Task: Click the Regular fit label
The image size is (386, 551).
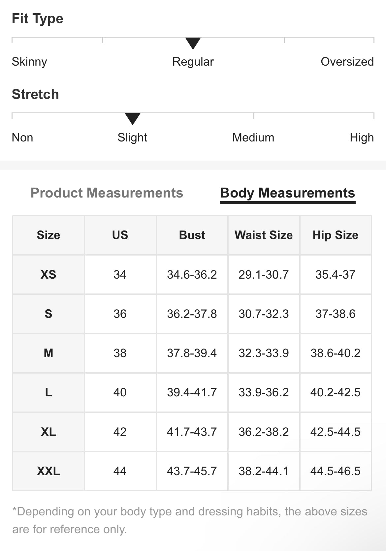Action: point(193,62)
